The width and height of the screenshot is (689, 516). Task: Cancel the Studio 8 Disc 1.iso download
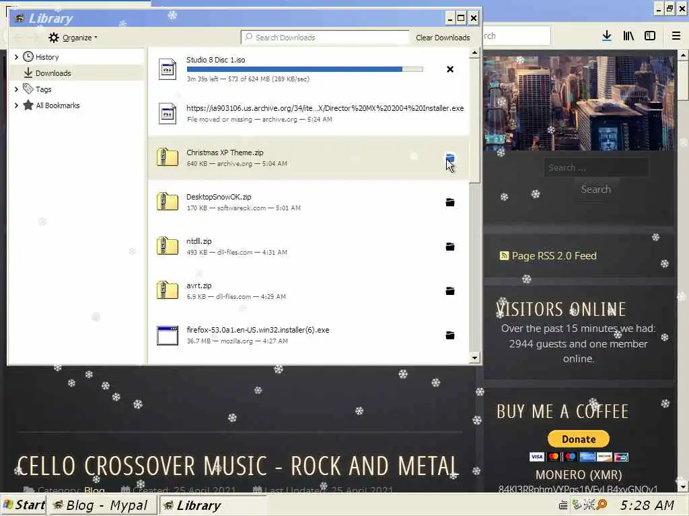point(450,69)
